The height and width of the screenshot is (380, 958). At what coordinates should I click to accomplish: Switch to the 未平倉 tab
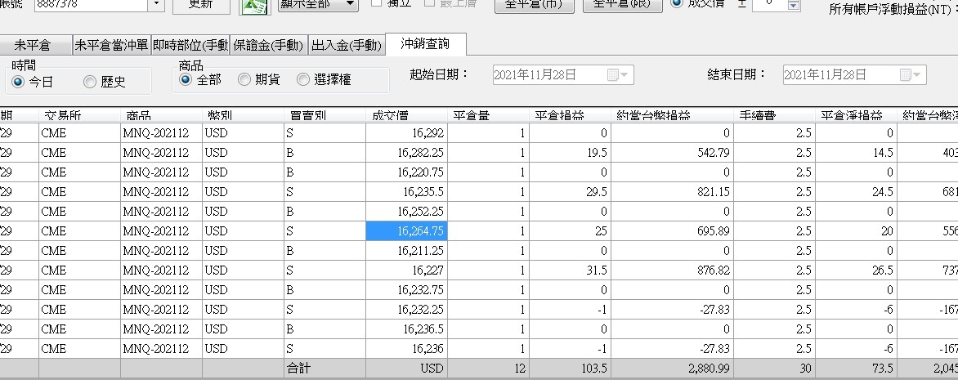(33, 45)
